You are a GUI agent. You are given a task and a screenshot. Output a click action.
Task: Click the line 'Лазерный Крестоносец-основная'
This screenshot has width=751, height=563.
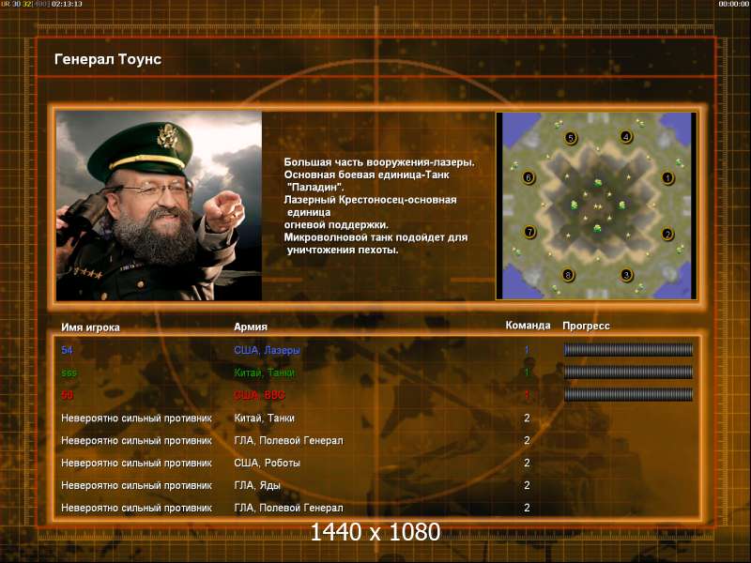click(x=370, y=200)
